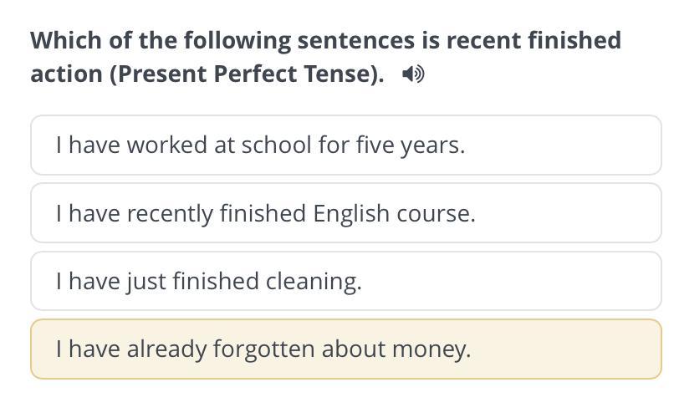Click the "recently finished" answer box

point(345,213)
